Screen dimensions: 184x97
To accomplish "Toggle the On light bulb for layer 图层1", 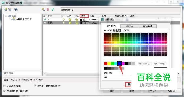I will [x=64, y=23].
